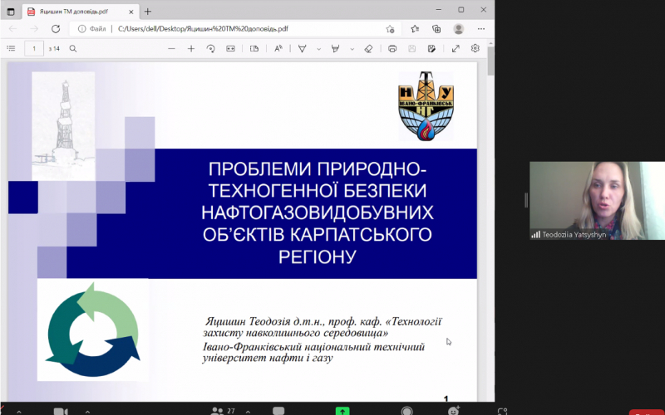Expand the Zoom audio options chevron

click(18, 411)
